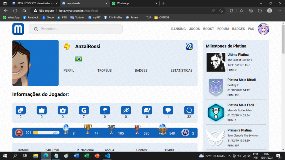Screen dimensions: 285x160
Task: Click the myPST logo in the header
Action: pos(18,29)
